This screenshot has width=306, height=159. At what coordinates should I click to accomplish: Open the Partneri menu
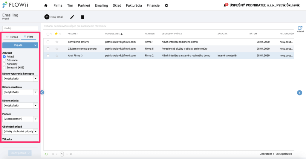click(84, 5)
